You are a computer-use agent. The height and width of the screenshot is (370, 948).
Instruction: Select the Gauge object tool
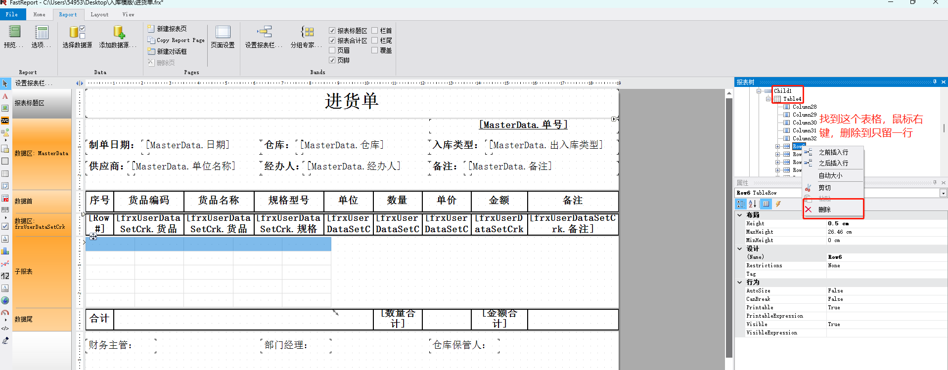[x=5, y=313]
